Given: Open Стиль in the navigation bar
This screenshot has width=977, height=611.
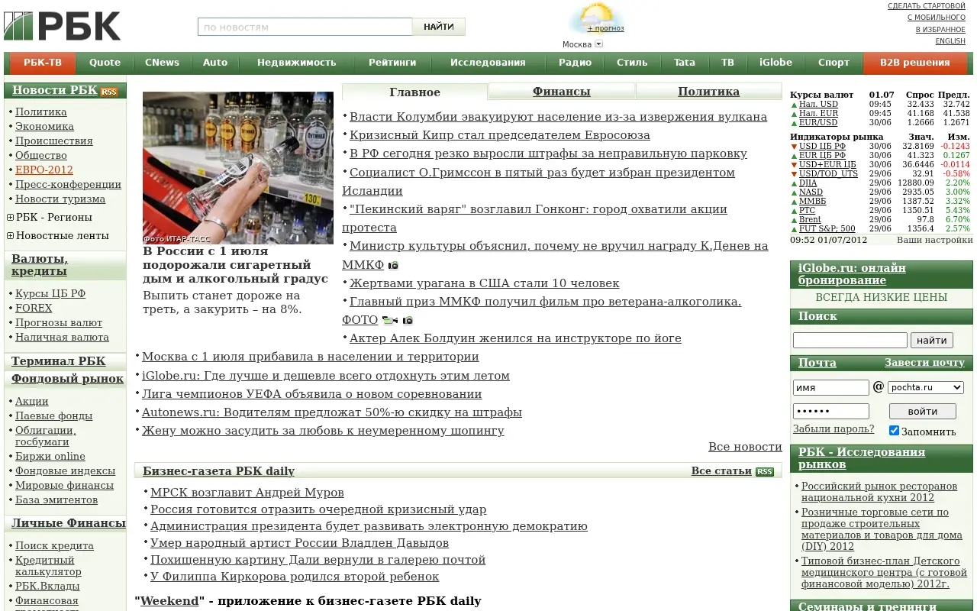Looking at the screenshot, I should [x=632, y=63].
